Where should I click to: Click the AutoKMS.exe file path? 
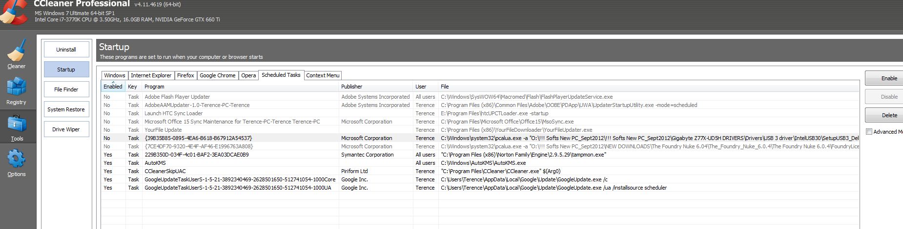(x=483, y=163)
